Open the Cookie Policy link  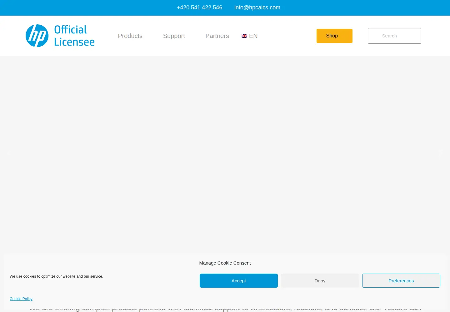tap(21, 299)
